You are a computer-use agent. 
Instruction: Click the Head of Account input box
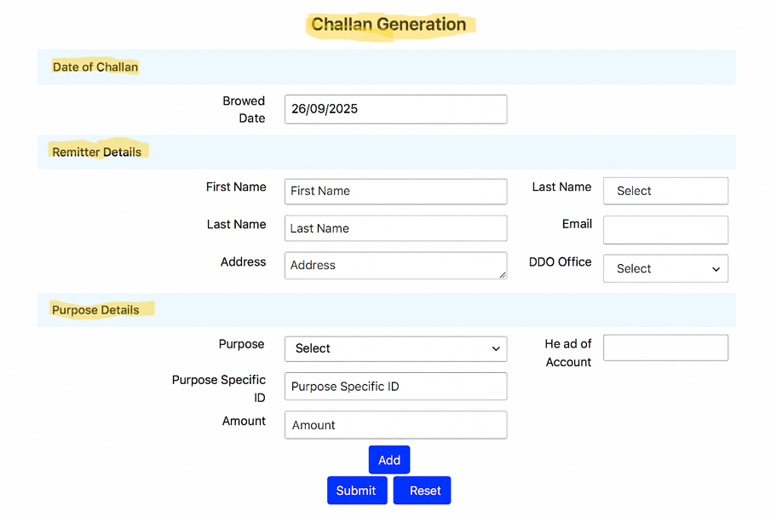pos(665,348)
